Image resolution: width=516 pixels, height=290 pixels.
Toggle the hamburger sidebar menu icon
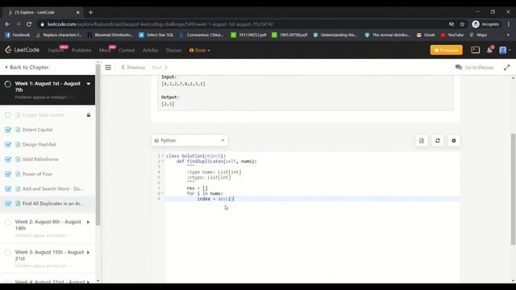point(108,68)
